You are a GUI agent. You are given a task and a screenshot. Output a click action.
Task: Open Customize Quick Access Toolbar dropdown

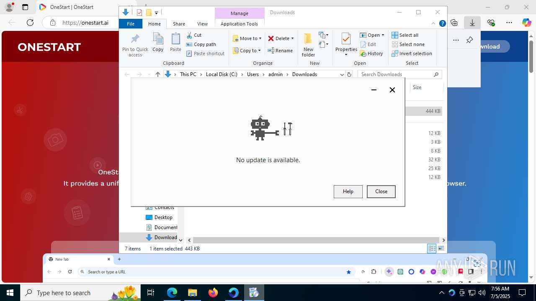click(156, 13)
